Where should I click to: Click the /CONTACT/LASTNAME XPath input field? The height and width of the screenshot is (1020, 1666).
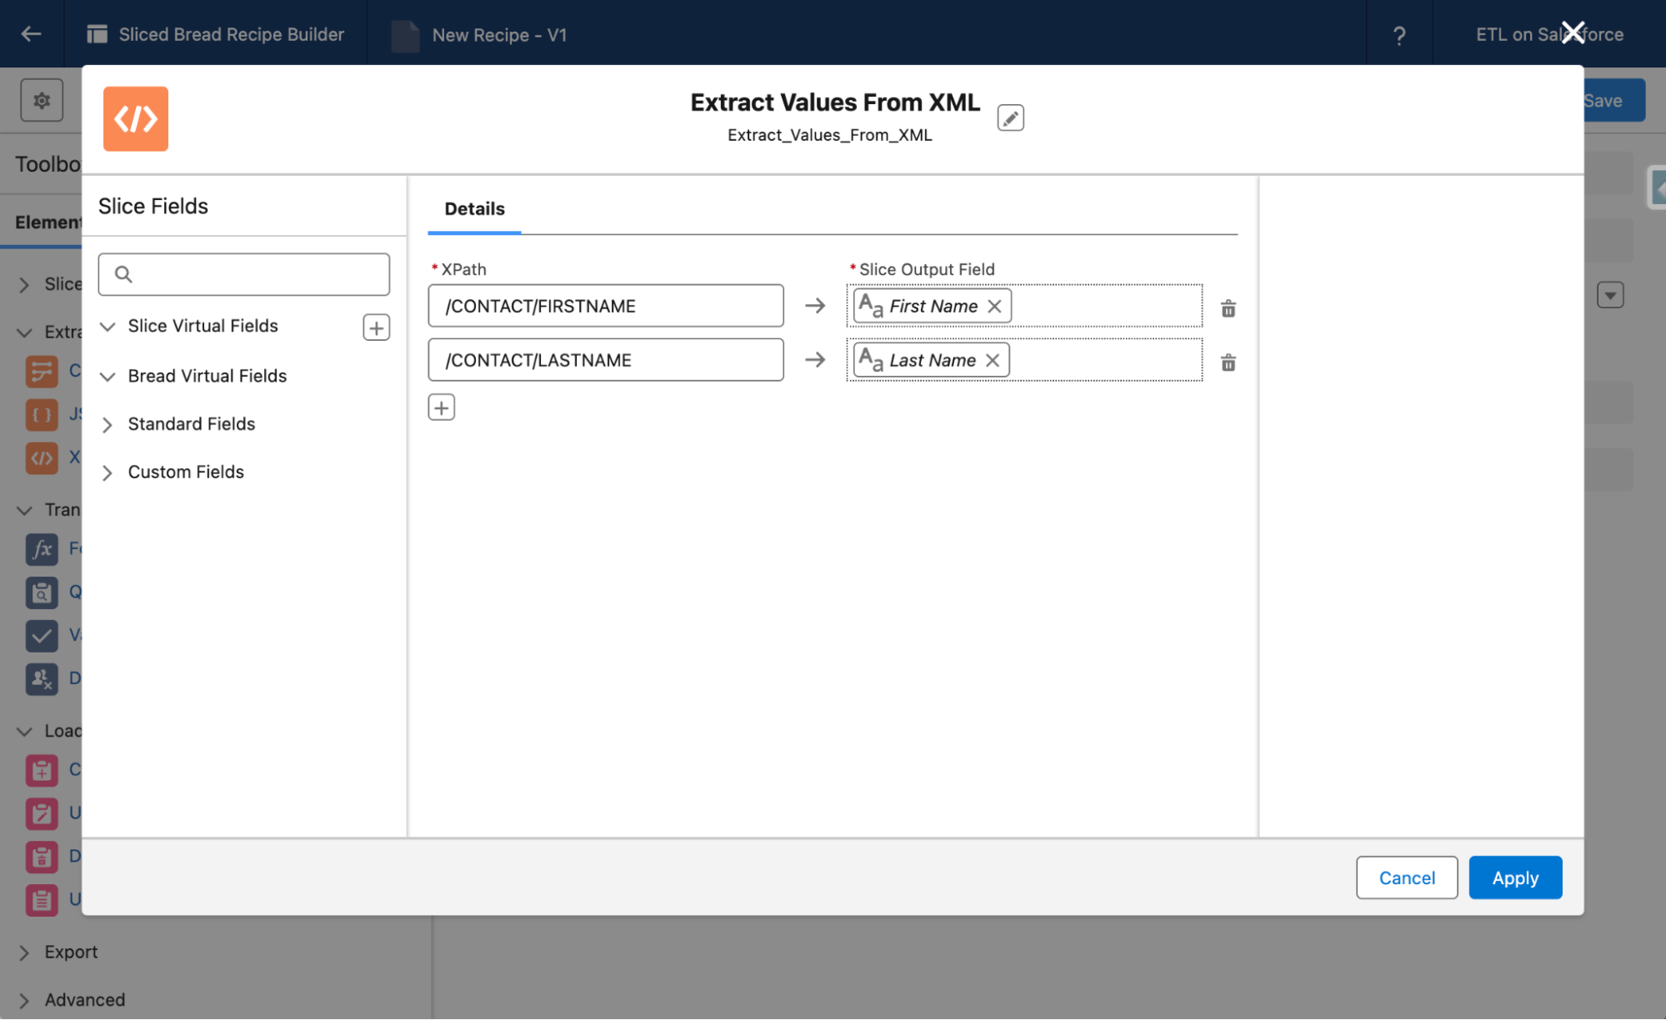point(605,360)
